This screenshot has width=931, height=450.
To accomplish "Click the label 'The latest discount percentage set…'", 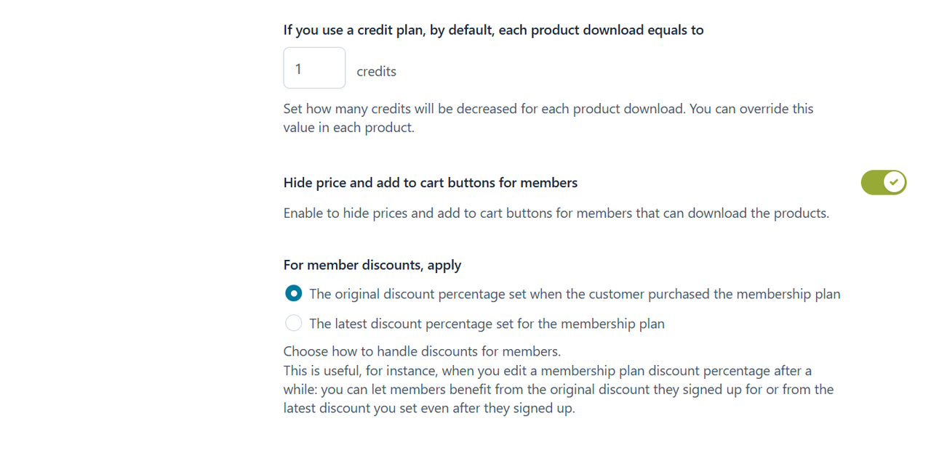I will pos(487,323).
